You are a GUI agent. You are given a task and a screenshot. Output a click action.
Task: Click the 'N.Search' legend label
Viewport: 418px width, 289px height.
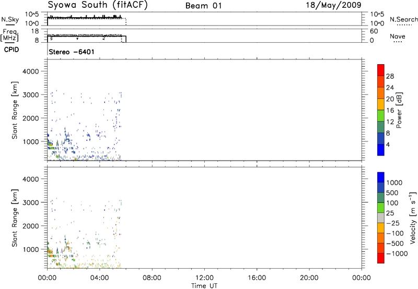coord(403,19)
